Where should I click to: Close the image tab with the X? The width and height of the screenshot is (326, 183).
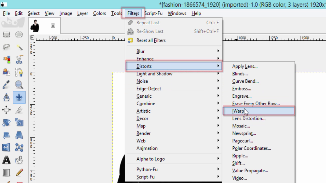point(53,26)
